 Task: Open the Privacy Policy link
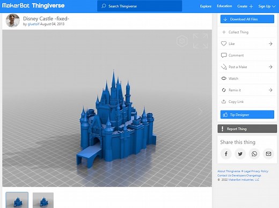260,171
